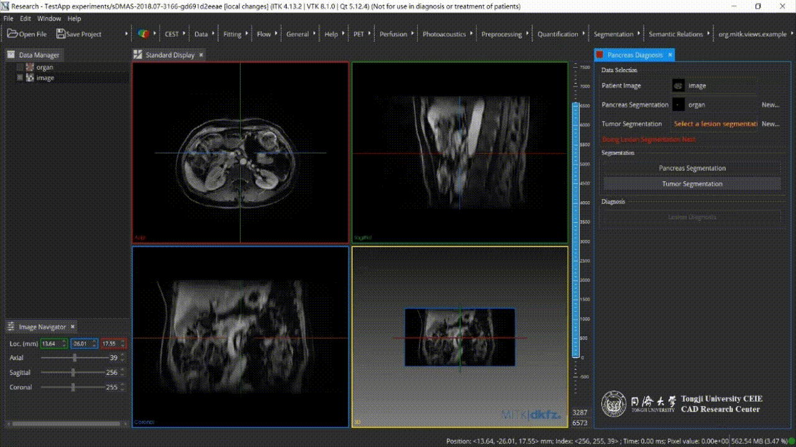Viewport: 796px width, 447px height.
Task: Click the Standard Display tab icon
Action: point(138,55)
